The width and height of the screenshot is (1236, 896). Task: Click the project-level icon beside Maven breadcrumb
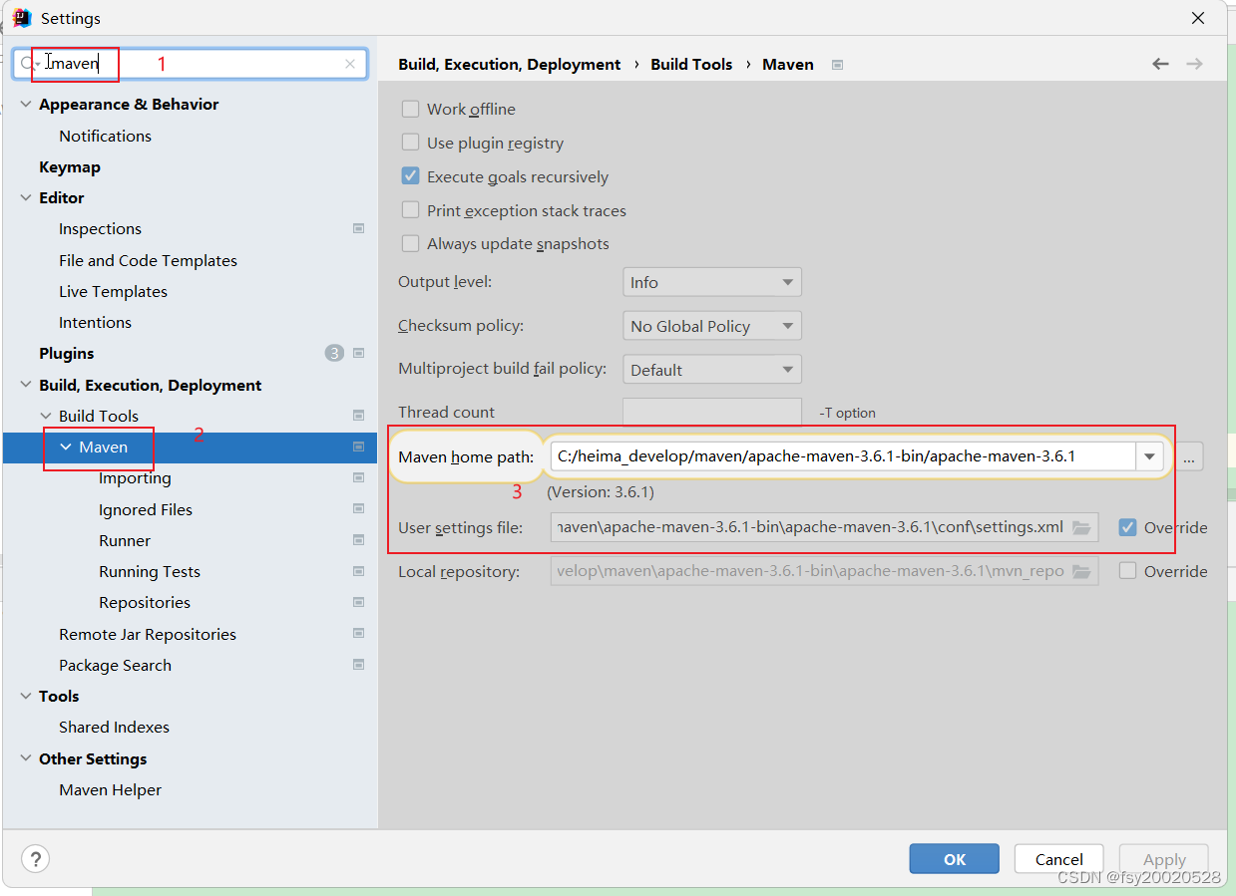(838, 65)
